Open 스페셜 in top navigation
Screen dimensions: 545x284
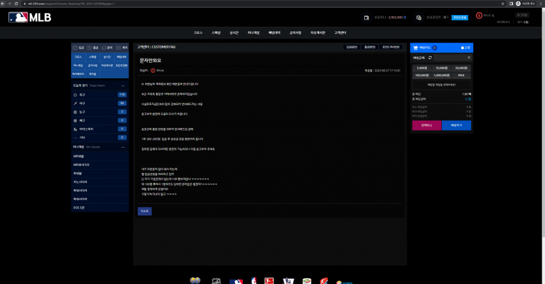[216, 33]
